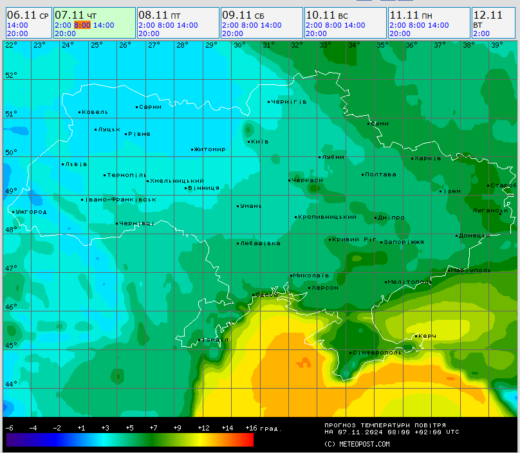Show the 14:00 forecast for 09.11
This screenshot has height=453, width=520.
coord(271,25)
